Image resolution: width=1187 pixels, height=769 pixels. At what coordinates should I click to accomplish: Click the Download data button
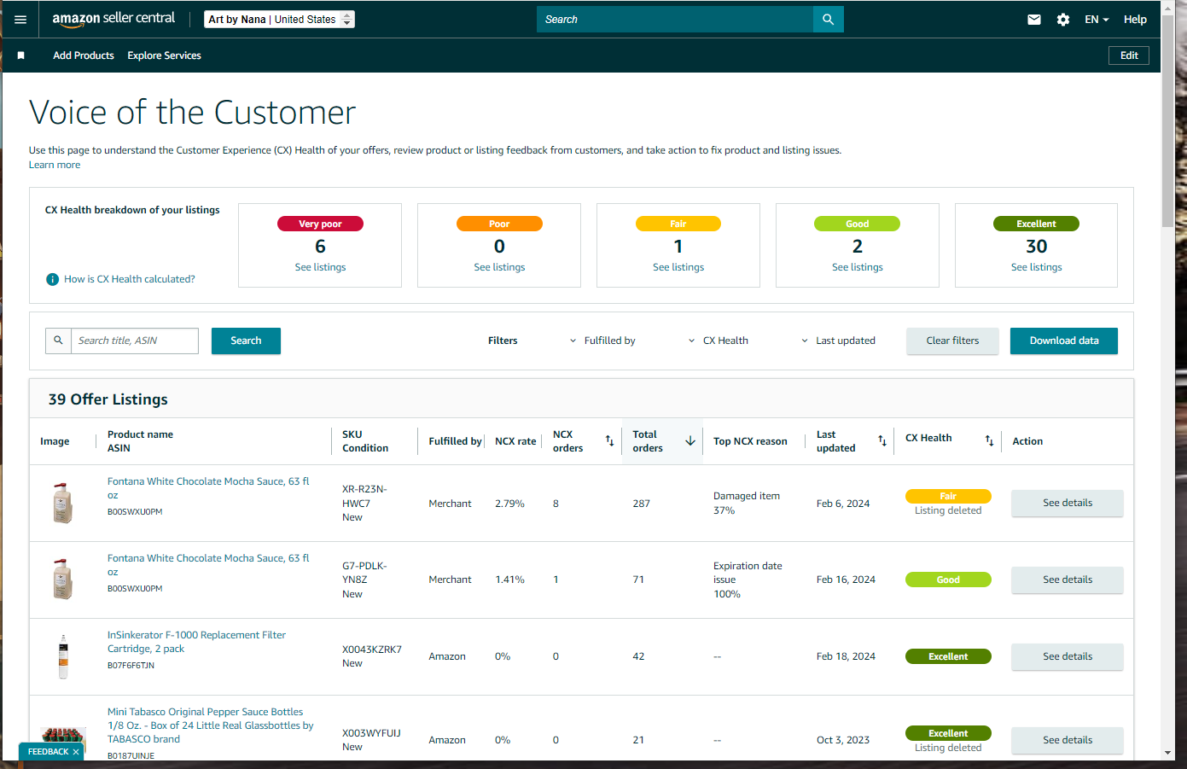click(1064, 341)
